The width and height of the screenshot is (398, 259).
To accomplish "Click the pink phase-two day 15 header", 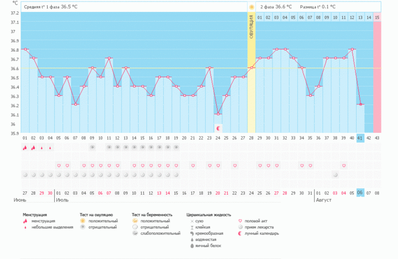I will click(x=377, y=17).
